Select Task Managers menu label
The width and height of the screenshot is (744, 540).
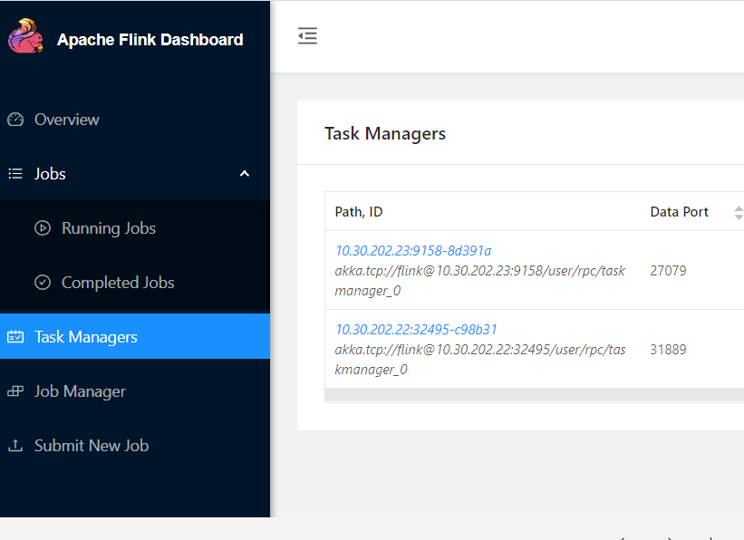tap(86, 337)
